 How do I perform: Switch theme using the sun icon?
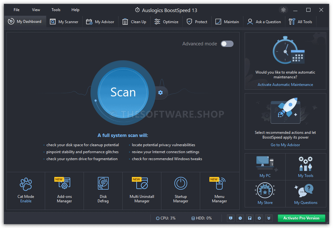(283, 10)
